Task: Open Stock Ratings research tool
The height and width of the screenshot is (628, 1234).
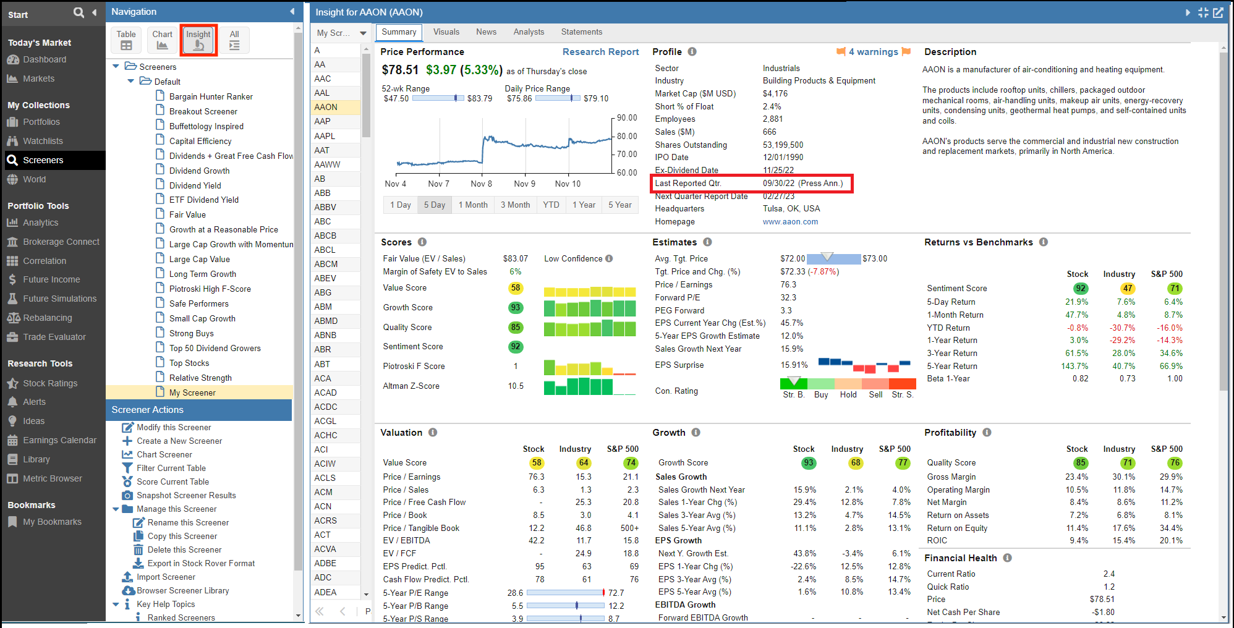Action: click(x=50, y=383)
